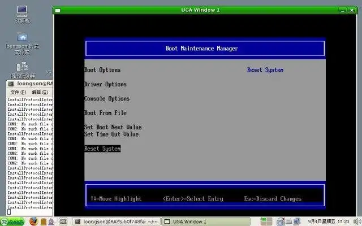Select Boot Options entry
This screenshot has height=226, width=362.
coord(102,70)
